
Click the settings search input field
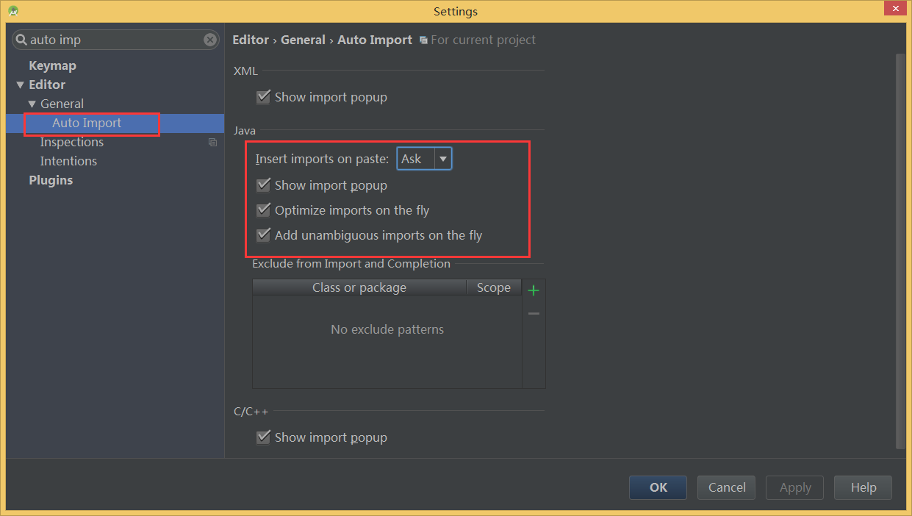116,40
